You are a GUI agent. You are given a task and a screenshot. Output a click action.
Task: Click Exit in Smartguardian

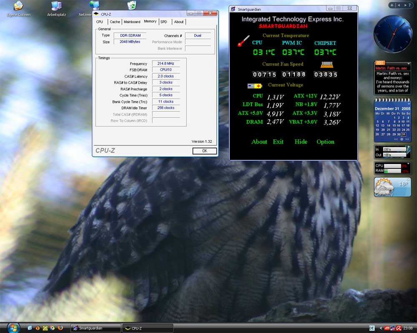(x=278, y=142)
